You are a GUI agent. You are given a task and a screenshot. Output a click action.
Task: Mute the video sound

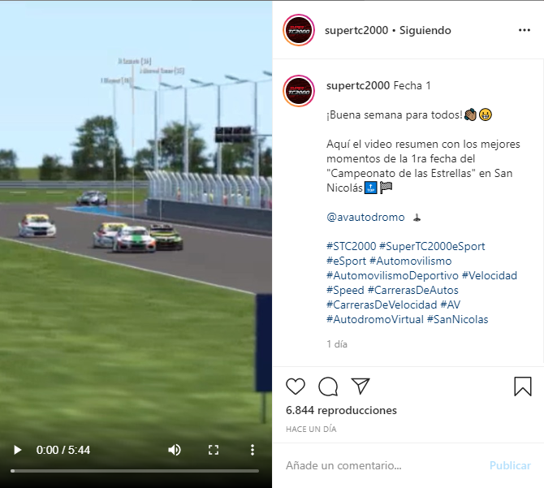[175, 450]
